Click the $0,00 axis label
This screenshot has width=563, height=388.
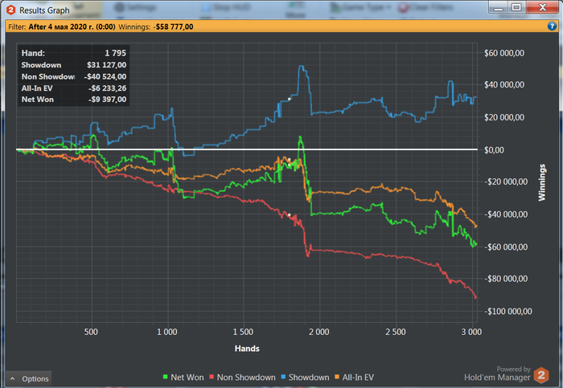point(494,150)
